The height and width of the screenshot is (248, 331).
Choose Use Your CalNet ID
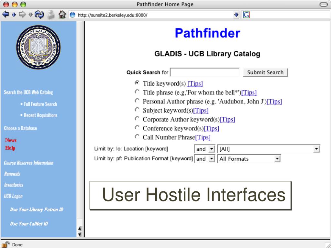[x=29, y=224]
